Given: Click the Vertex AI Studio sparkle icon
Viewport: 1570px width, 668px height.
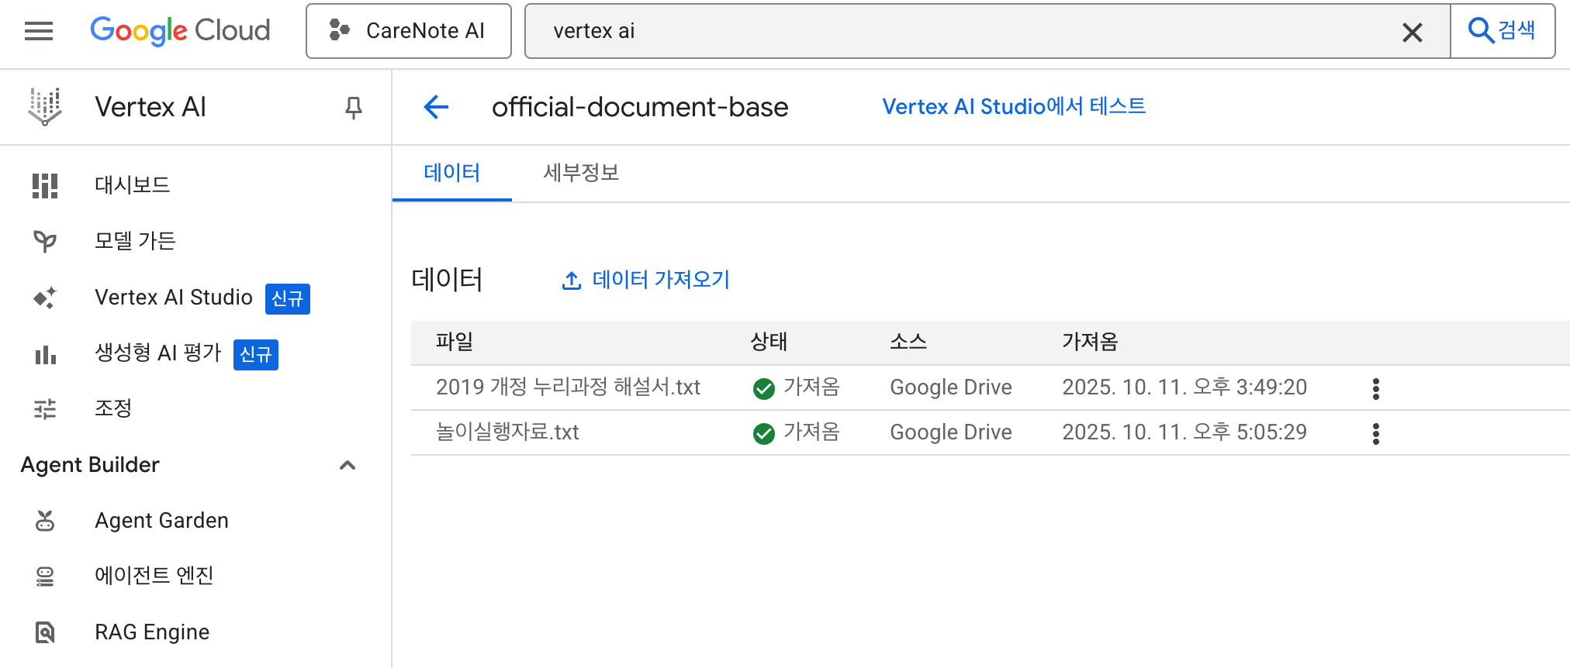Looking at the screenshot, I should click(x=45, y=298).
